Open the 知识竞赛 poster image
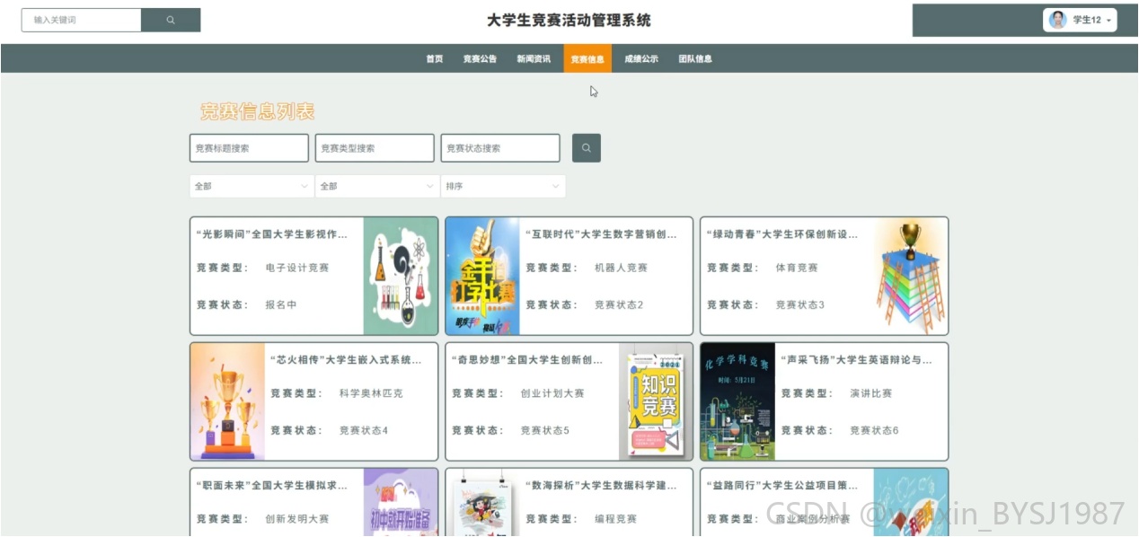The height and width of the screenshot is (537, 1139). click(656, 401)
